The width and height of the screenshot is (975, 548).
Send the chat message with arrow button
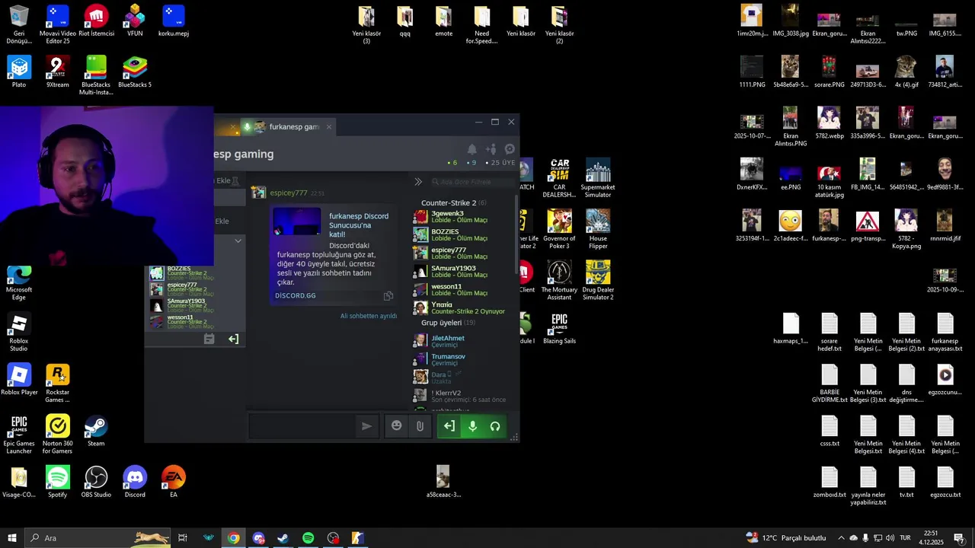click(366, 426)
